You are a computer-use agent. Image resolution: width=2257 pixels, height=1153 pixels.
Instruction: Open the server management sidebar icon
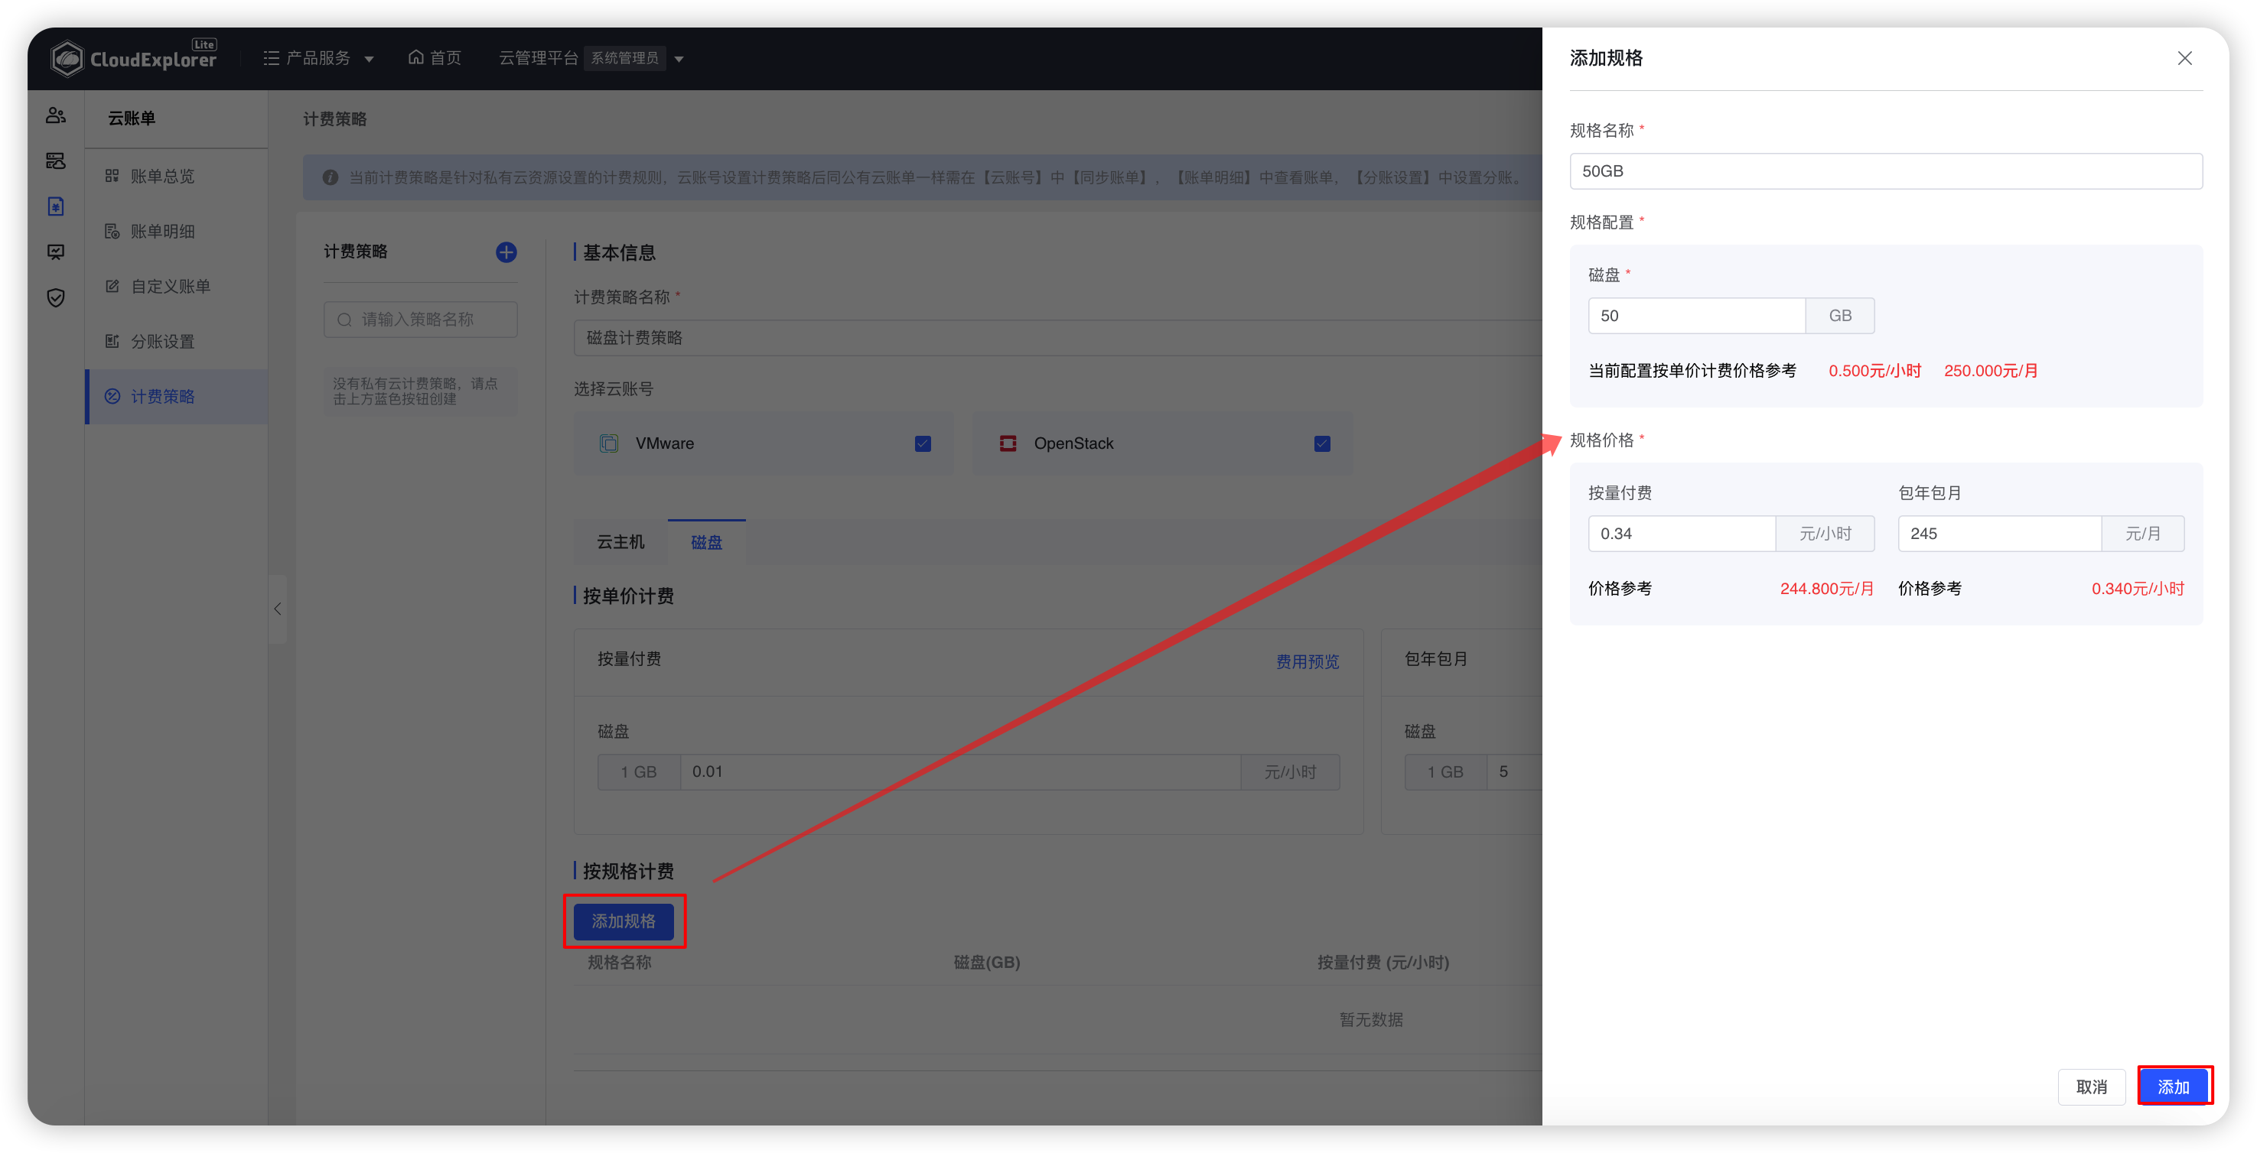point(55,161)
